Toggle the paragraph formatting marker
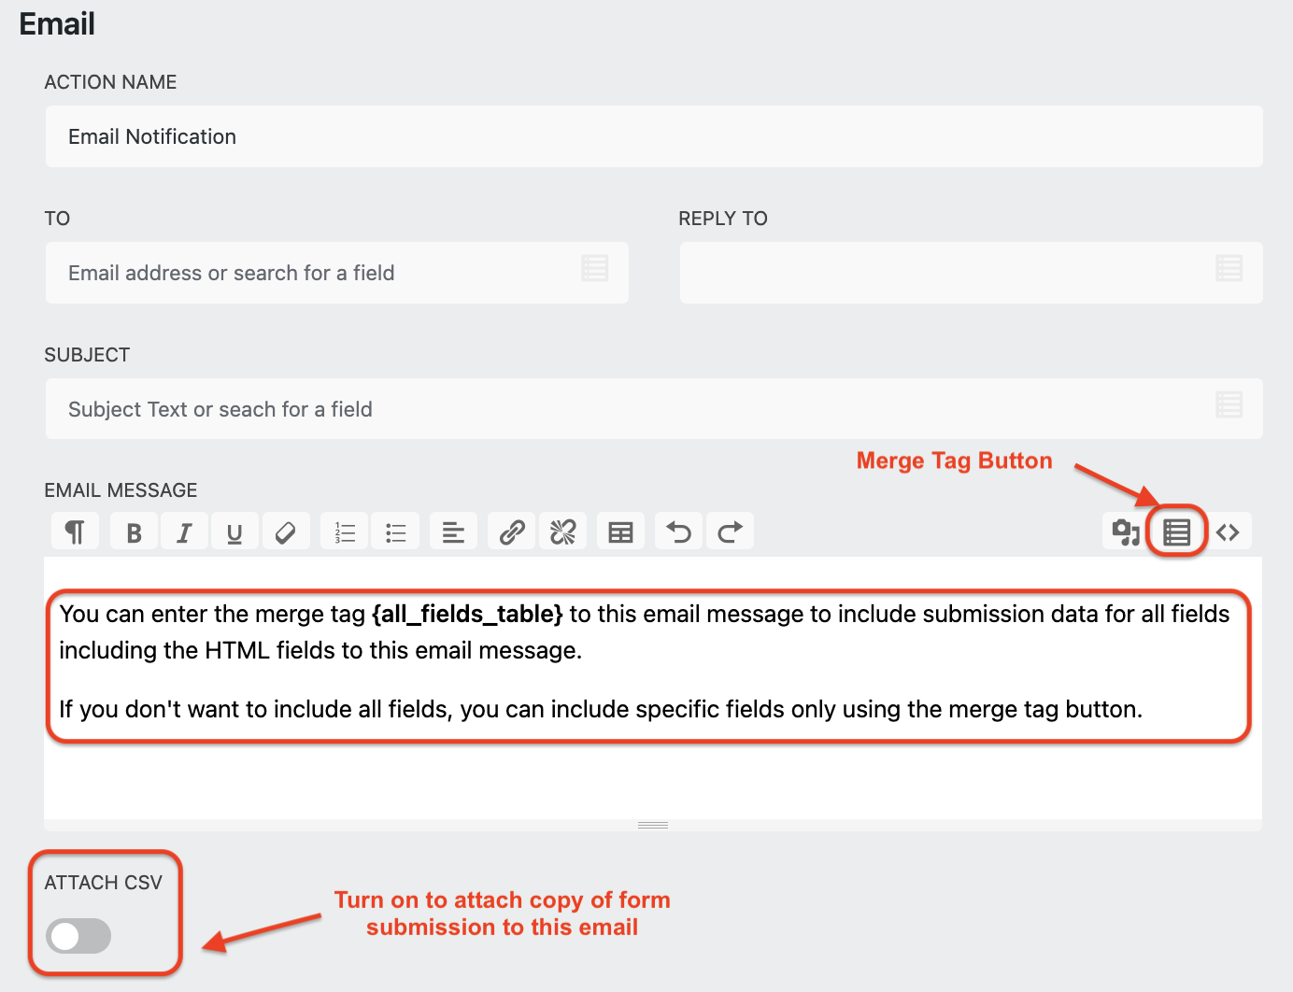 point(75,531)
